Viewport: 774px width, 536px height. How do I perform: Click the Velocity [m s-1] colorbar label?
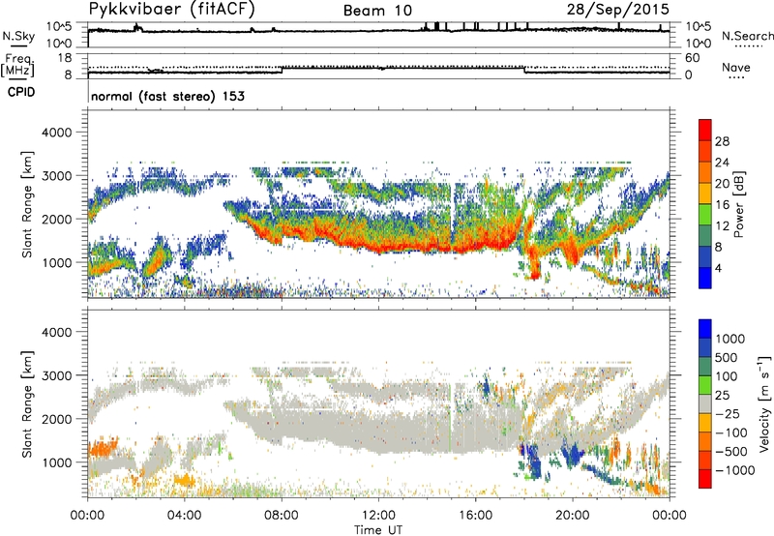[x=764, y=403]
